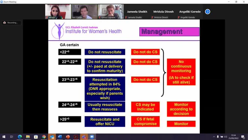248x140 pixels.
Task: Click the '>25+0' gestational age box
Action: pyautogui.click(x=70, y=119)
